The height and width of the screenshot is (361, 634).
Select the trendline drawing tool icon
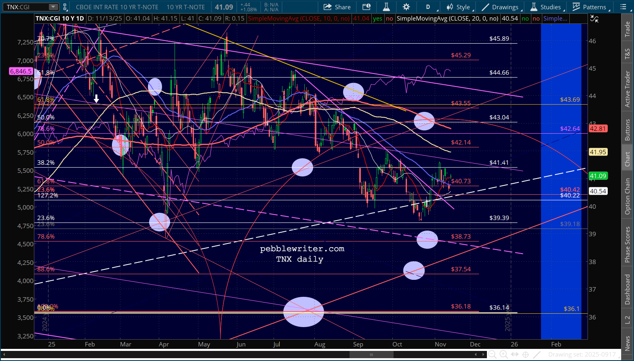(x=537, y=355)
